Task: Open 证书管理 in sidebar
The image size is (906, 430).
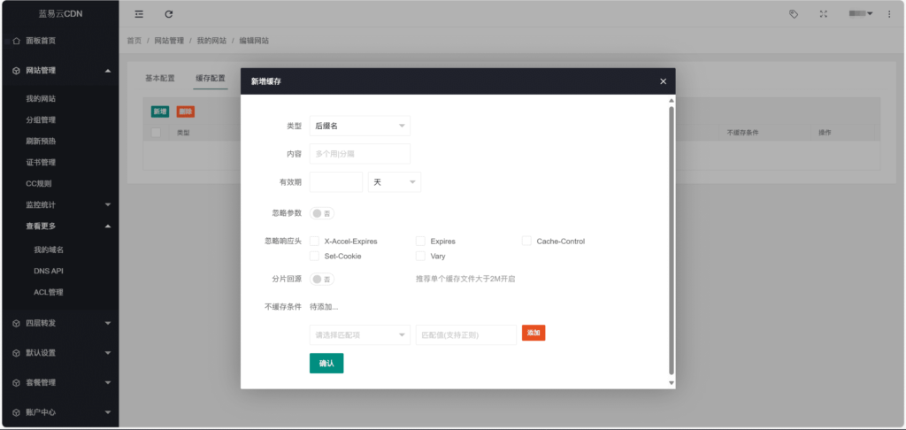Action: (41, 163)
